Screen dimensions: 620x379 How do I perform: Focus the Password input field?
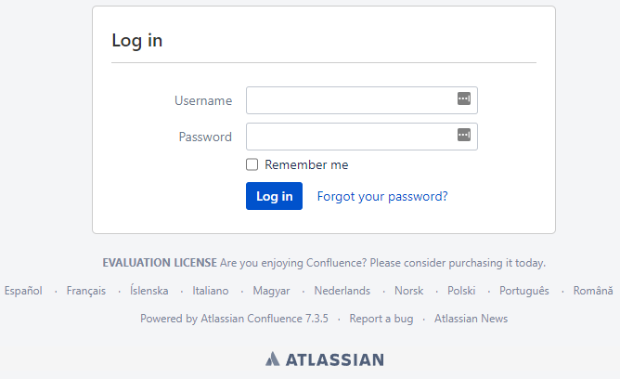(x=362, y=137)
